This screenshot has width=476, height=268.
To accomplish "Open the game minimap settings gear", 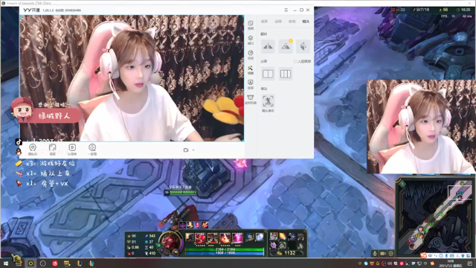I will point(390,253).
